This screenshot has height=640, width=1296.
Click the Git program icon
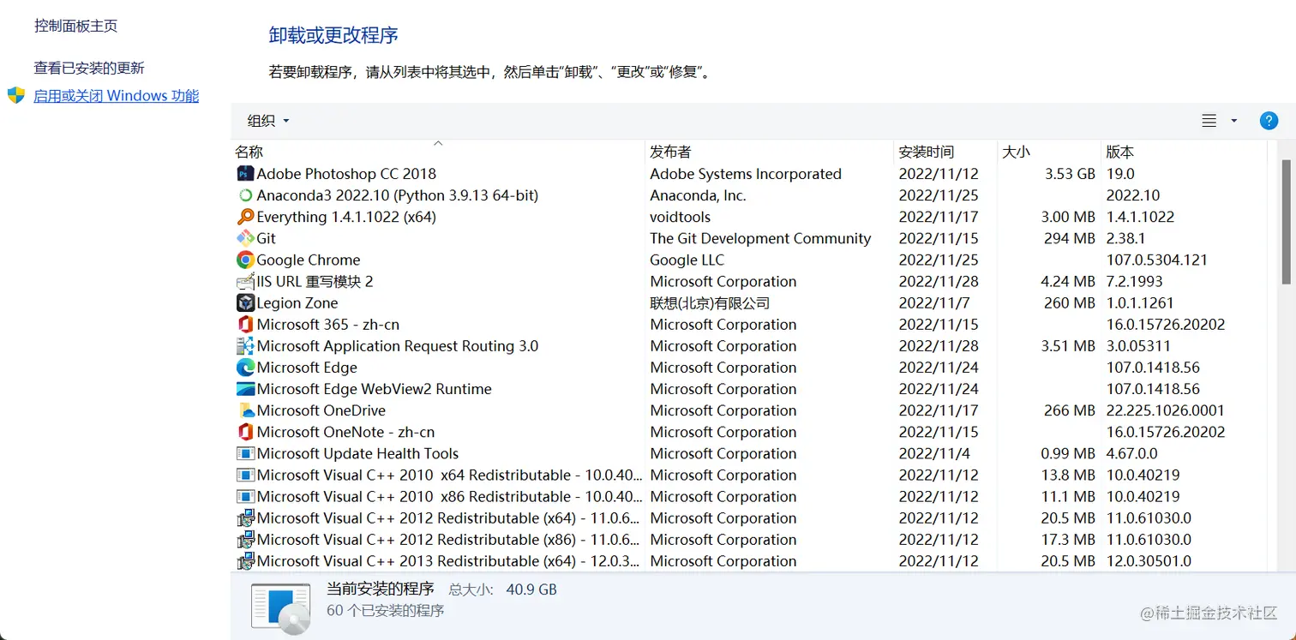(x=245, y=238)
